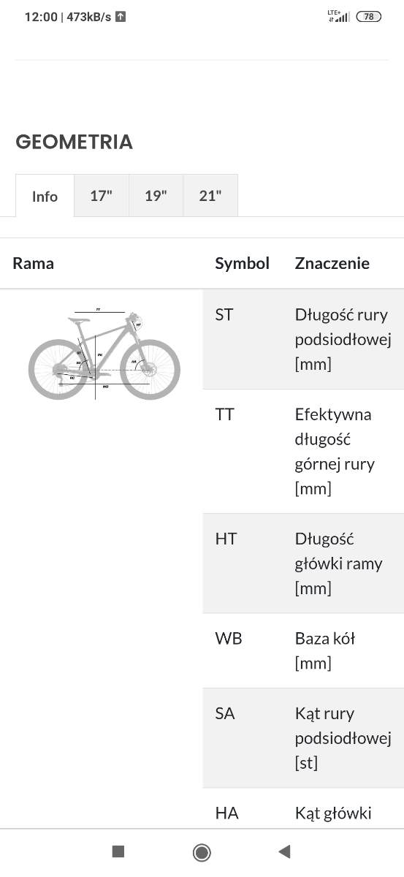Select the SA Kąt rury podsiodłowej row

tap(303, 737)
